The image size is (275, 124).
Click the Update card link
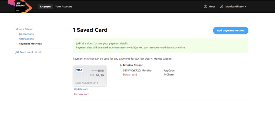coord(81,89)
